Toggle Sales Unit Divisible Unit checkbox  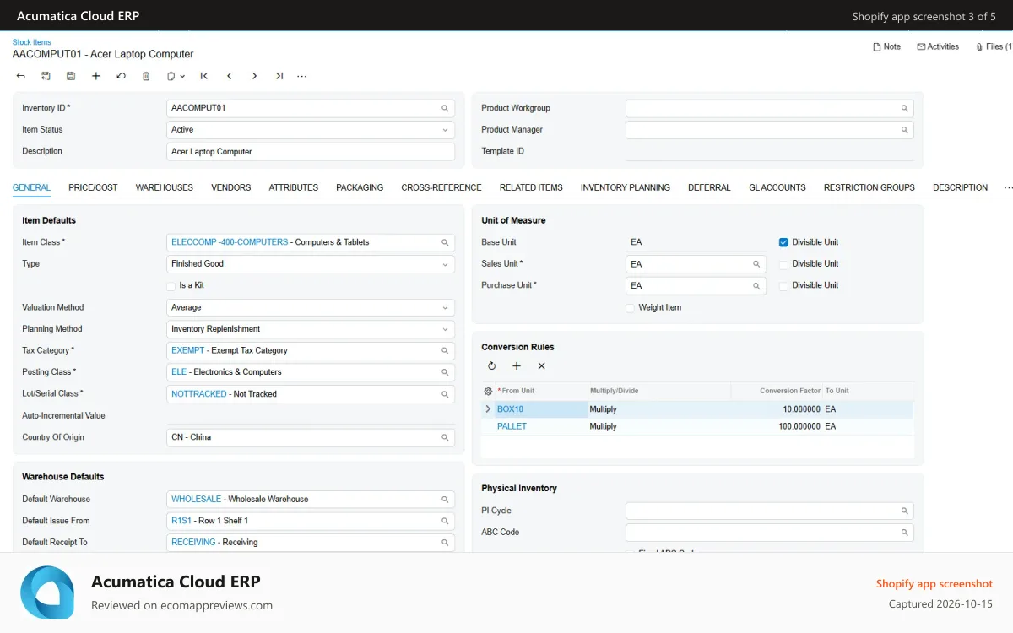click(x=783, y=264)
